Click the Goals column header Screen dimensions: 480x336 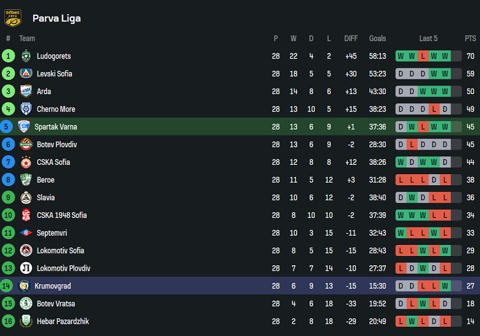(377, 38)
